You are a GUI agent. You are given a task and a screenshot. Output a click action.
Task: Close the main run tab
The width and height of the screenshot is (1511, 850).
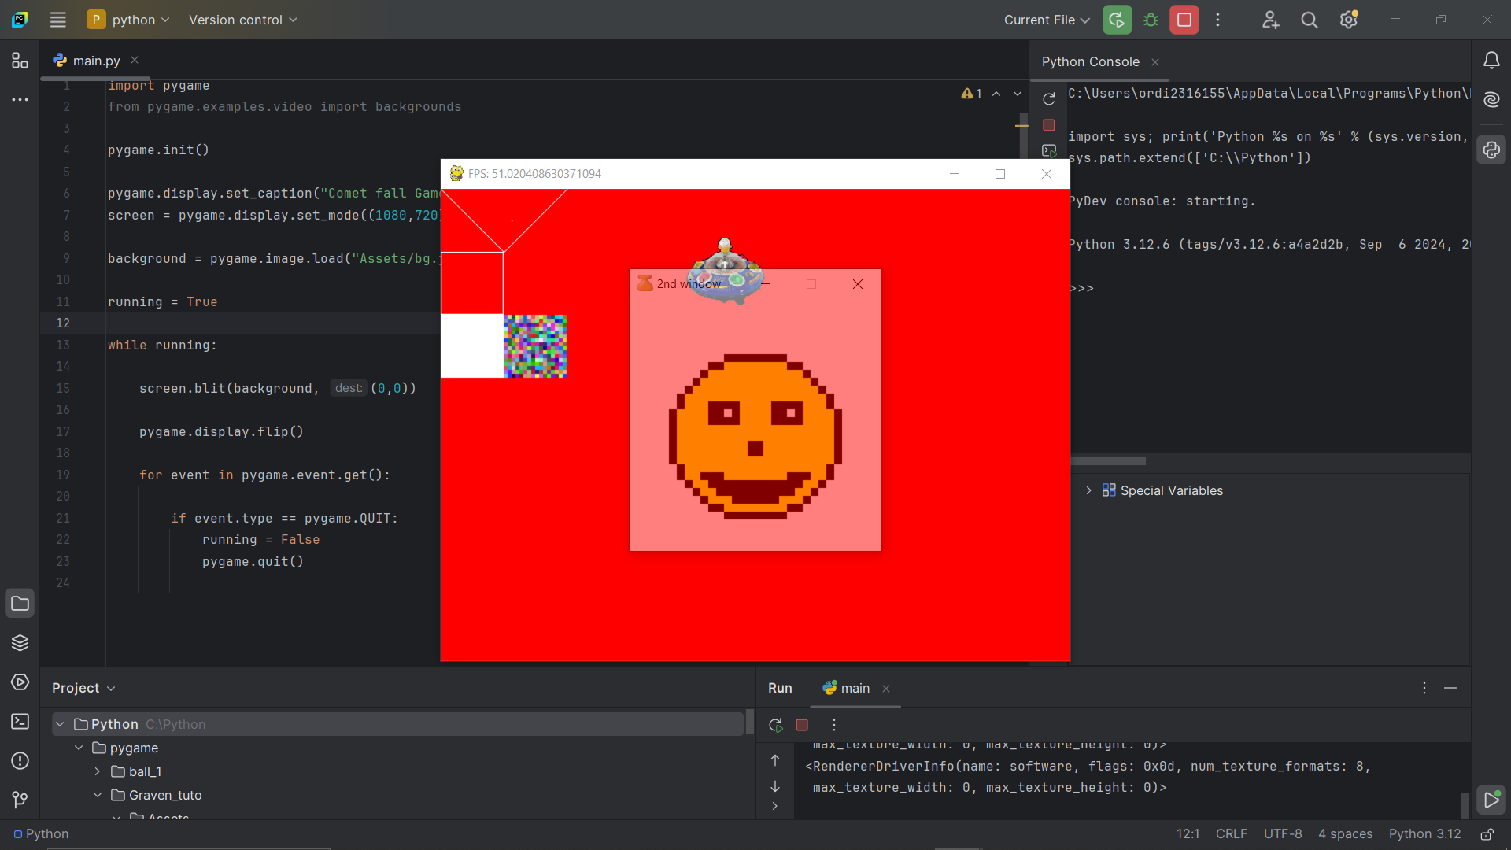tap(886, 689)
